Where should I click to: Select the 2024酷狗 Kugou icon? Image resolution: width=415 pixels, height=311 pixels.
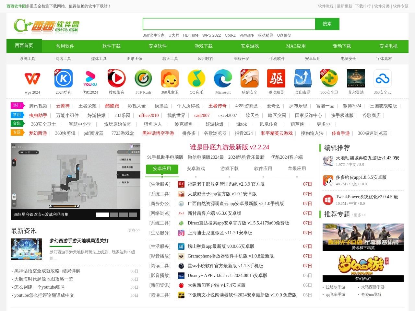click(64, 78)
